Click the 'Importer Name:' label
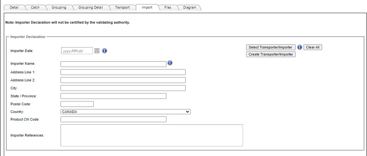The image size is (367, 156). (x=23, y=64)
